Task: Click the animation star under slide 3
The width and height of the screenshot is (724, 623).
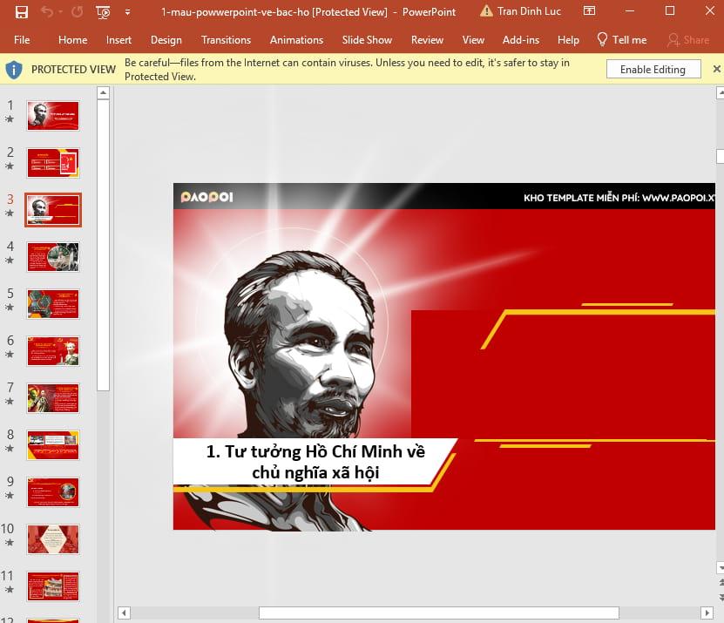Action: click(10, 213)
